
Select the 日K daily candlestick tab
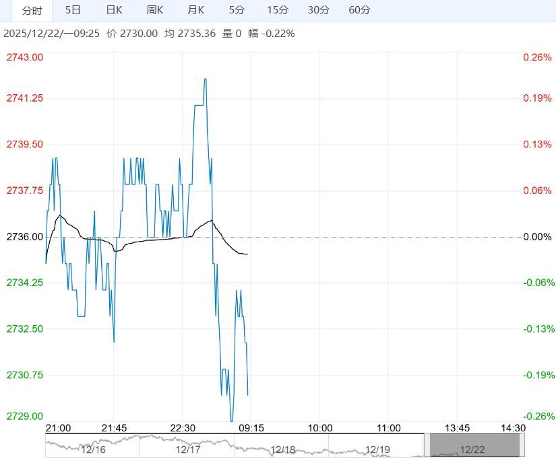click(115, 10)
